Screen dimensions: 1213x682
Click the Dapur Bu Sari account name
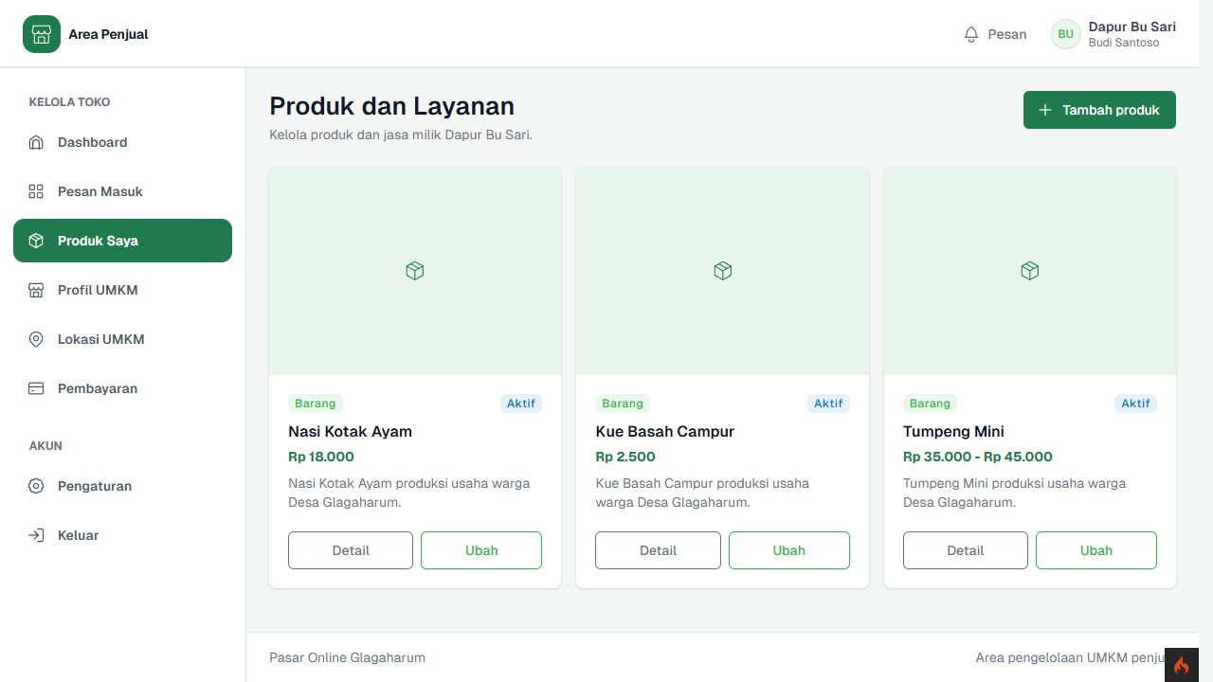(x=1132, y=27)
